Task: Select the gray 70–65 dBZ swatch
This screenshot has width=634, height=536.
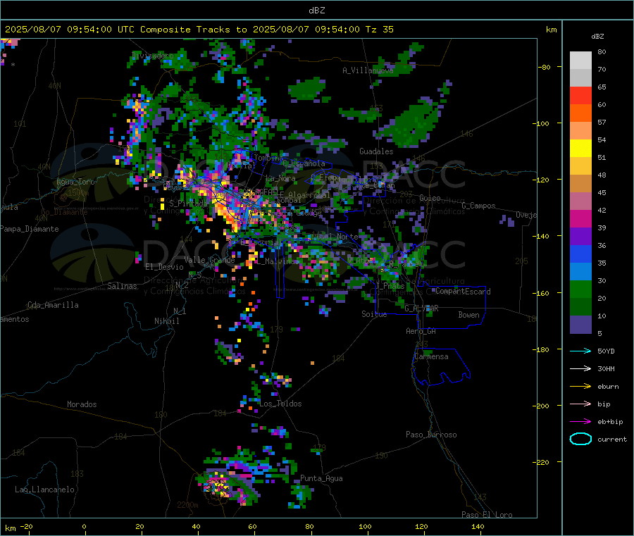Action: click(580, 78)
